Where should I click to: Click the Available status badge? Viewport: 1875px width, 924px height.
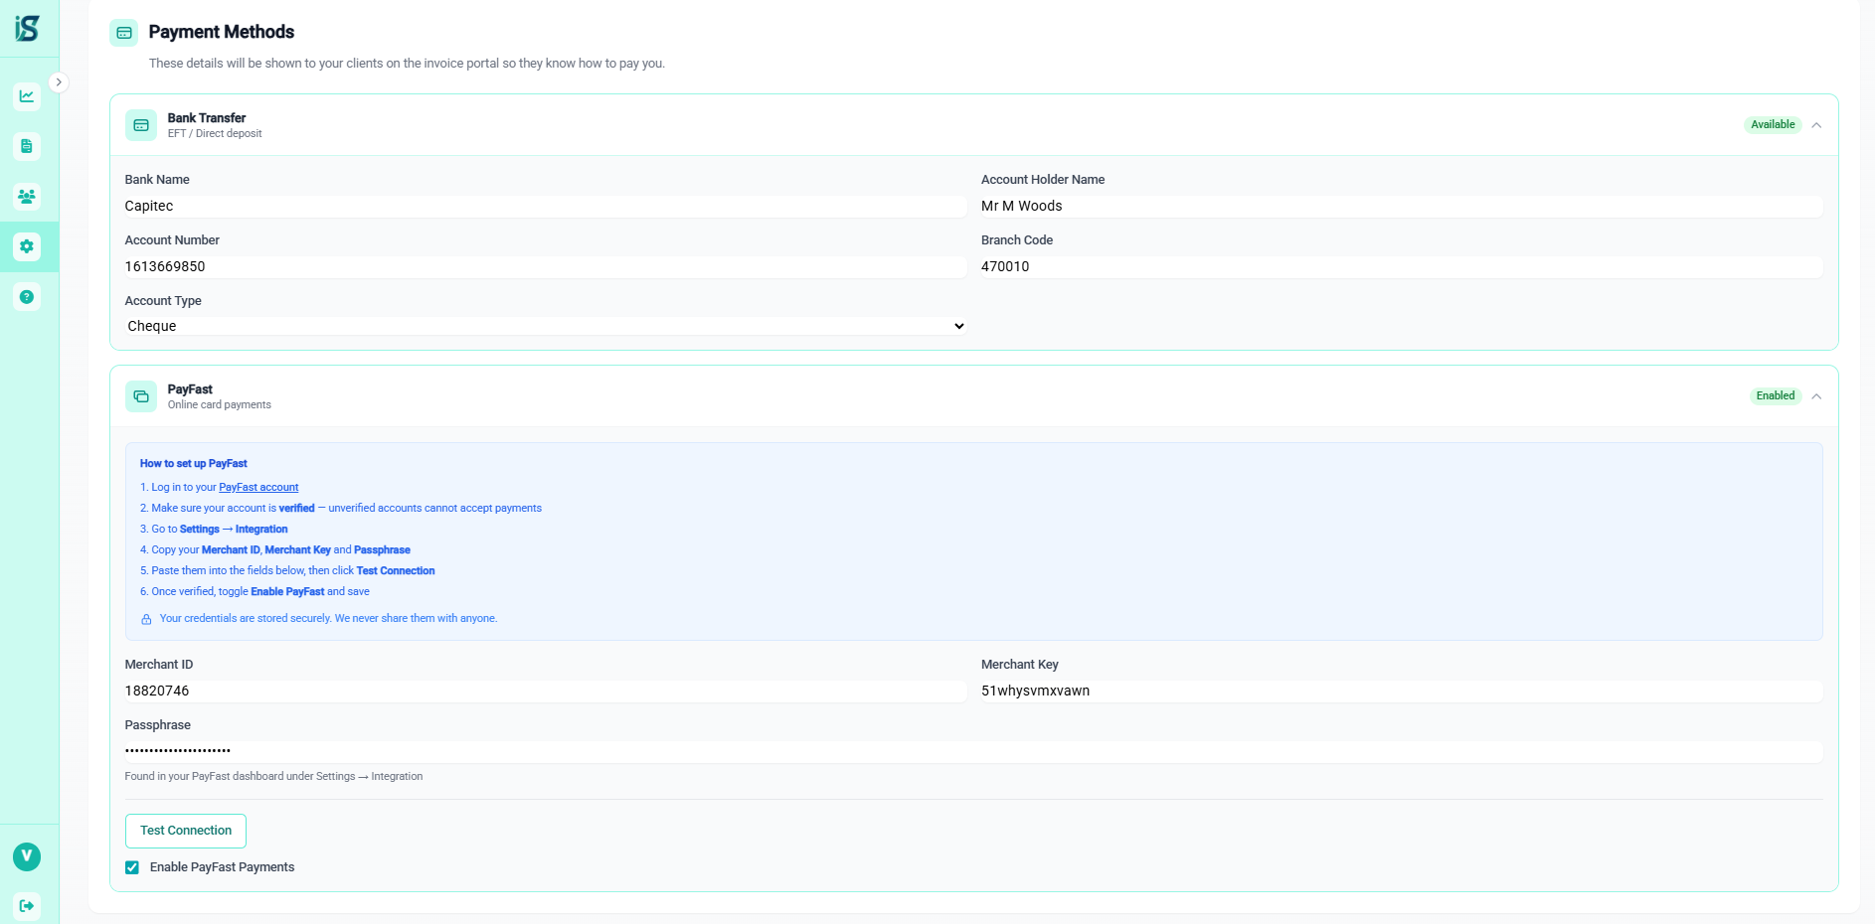click(1773, 125)
